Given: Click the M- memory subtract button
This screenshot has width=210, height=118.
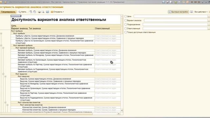Looking at the screenshot, I should 199,2.
